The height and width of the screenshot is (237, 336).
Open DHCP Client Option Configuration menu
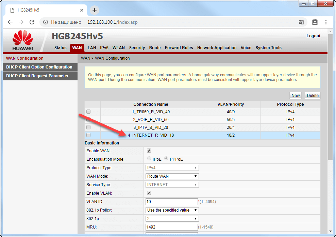(39, 67)
